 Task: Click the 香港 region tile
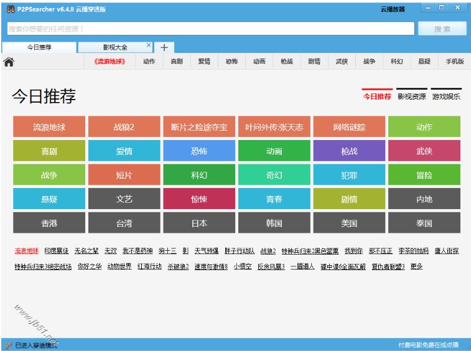(49, 223)
